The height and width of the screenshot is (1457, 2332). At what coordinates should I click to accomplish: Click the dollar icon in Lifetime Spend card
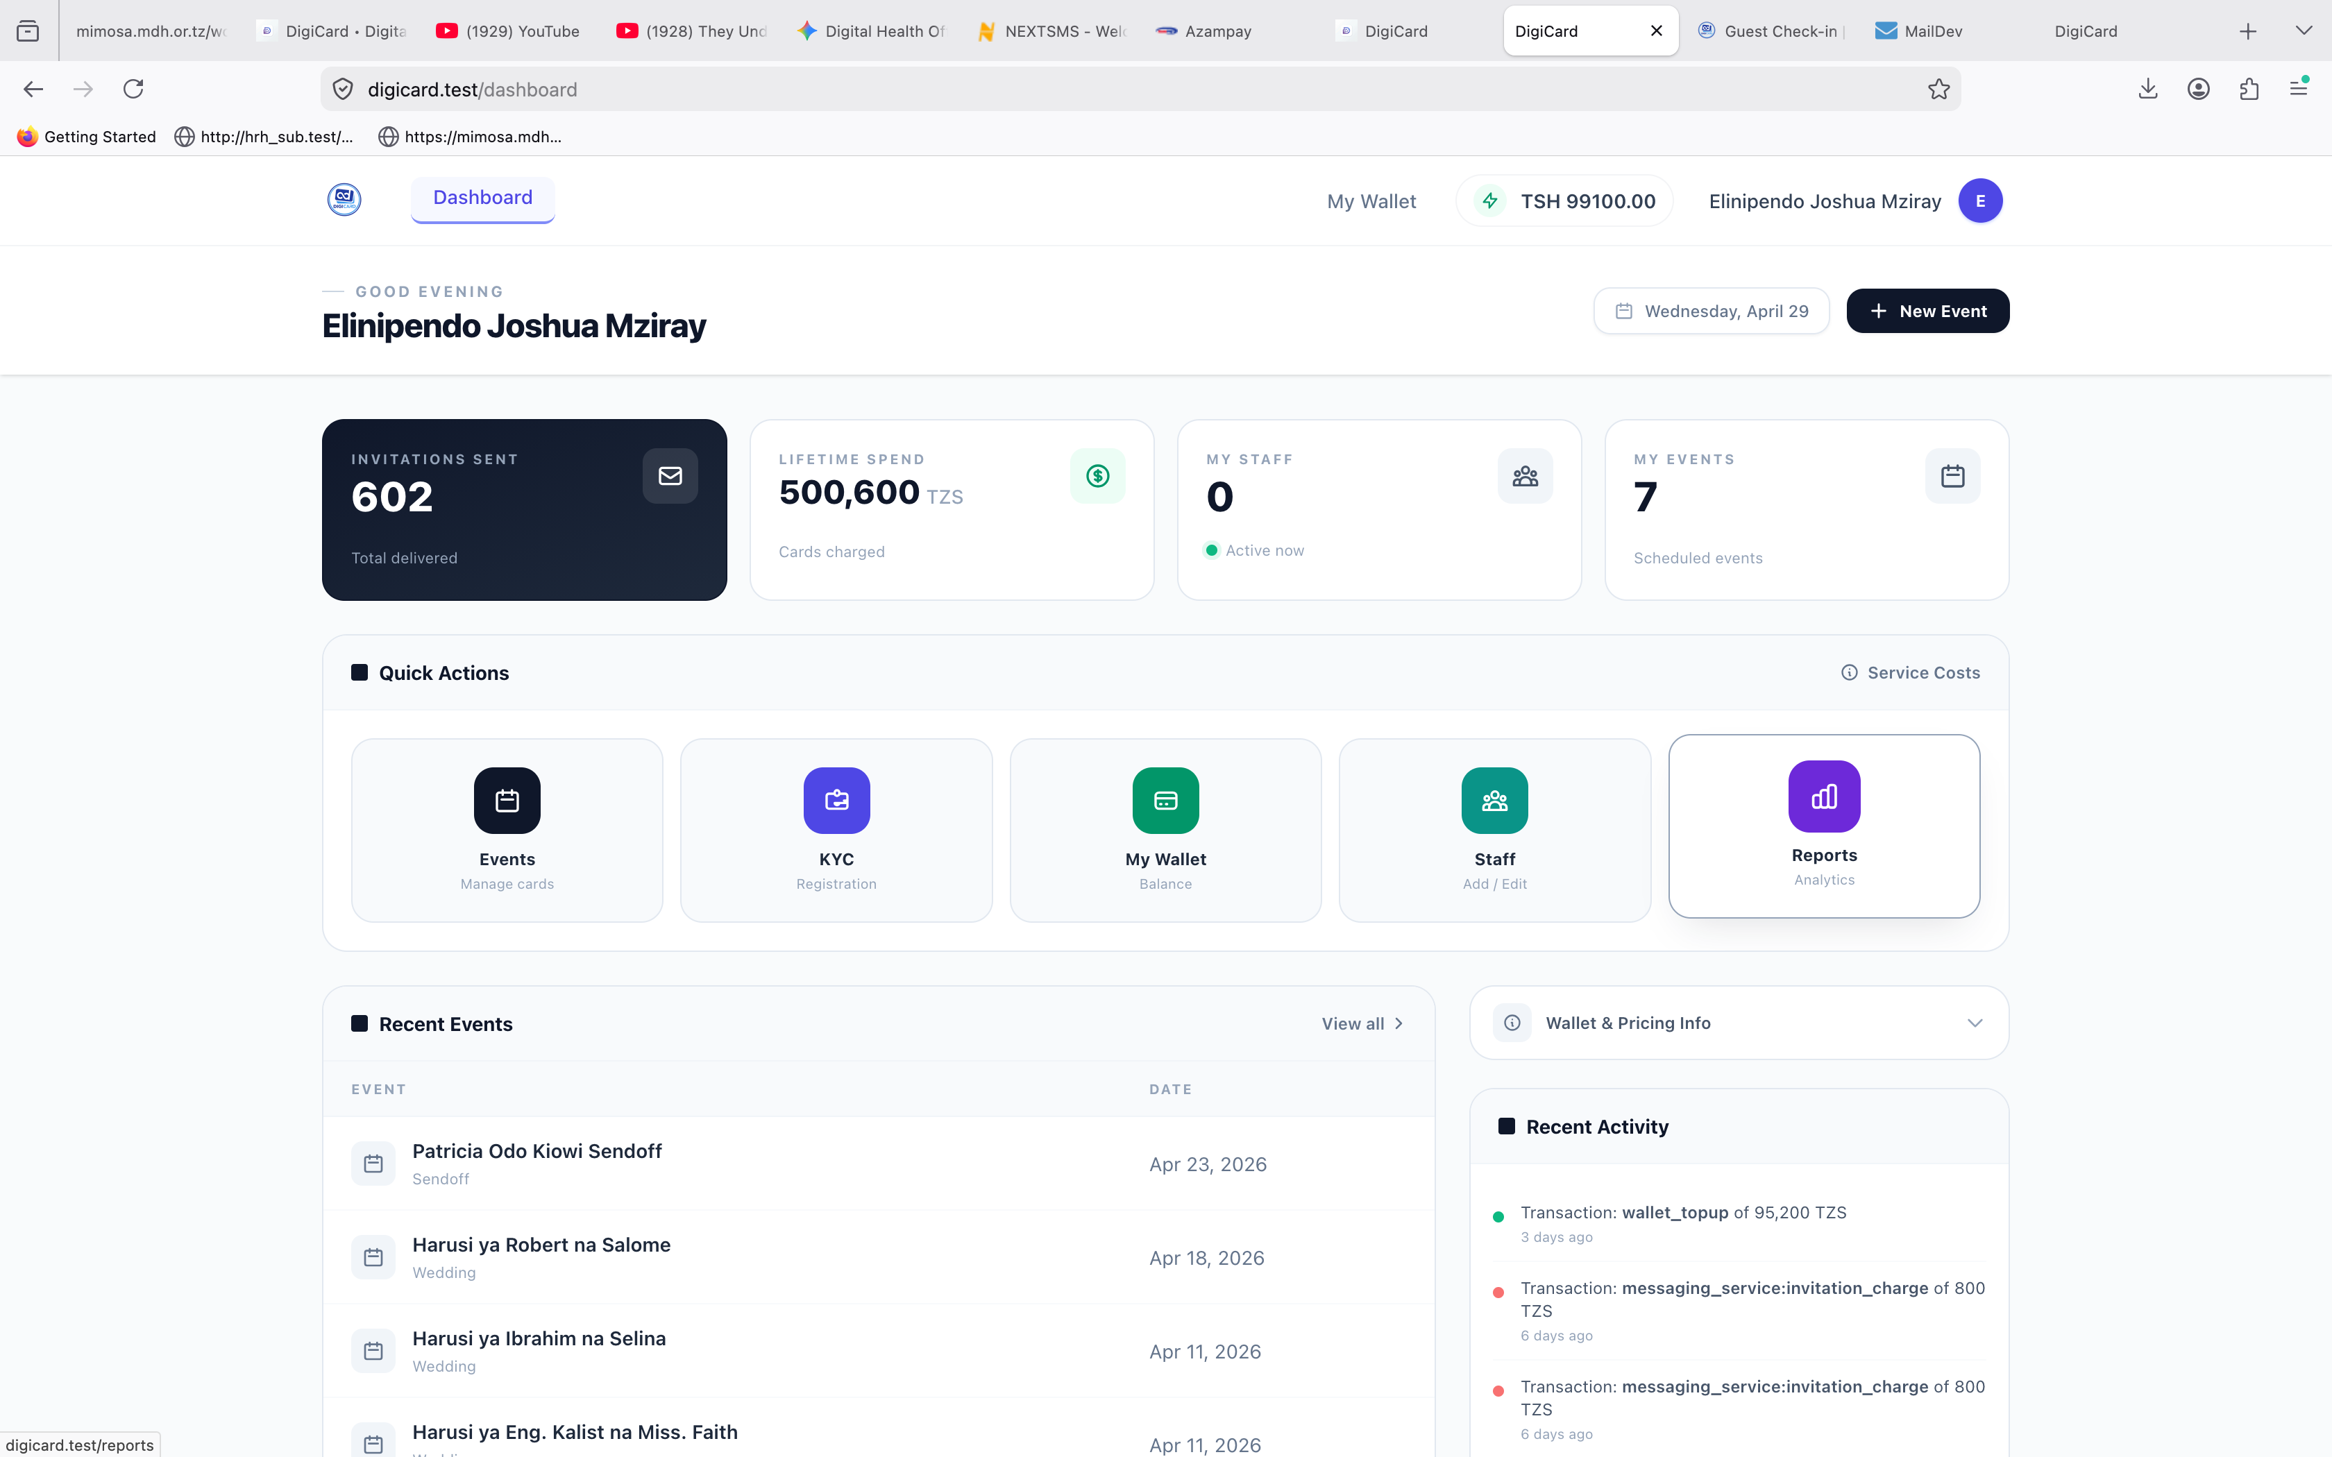tap(1097, 476)
